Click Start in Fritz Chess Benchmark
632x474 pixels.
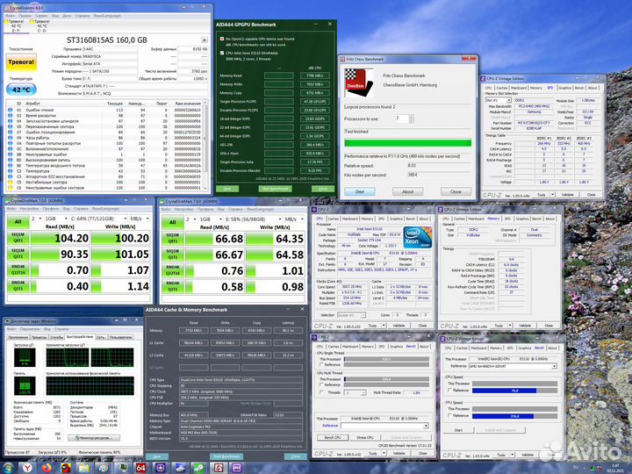pos(360,192)
